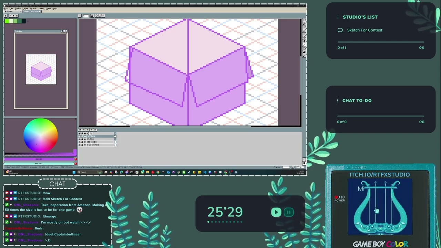Close the Home tab
Viewport: 441px width, 248px height.
tap(21, 11)
